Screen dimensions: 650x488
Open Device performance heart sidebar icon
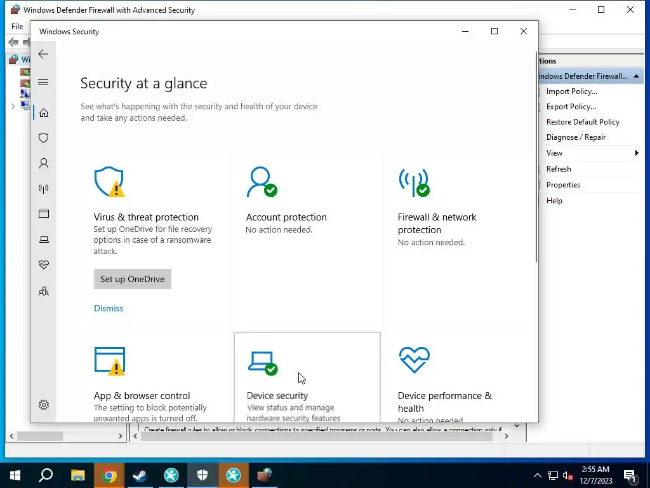[x=44, y=265]
